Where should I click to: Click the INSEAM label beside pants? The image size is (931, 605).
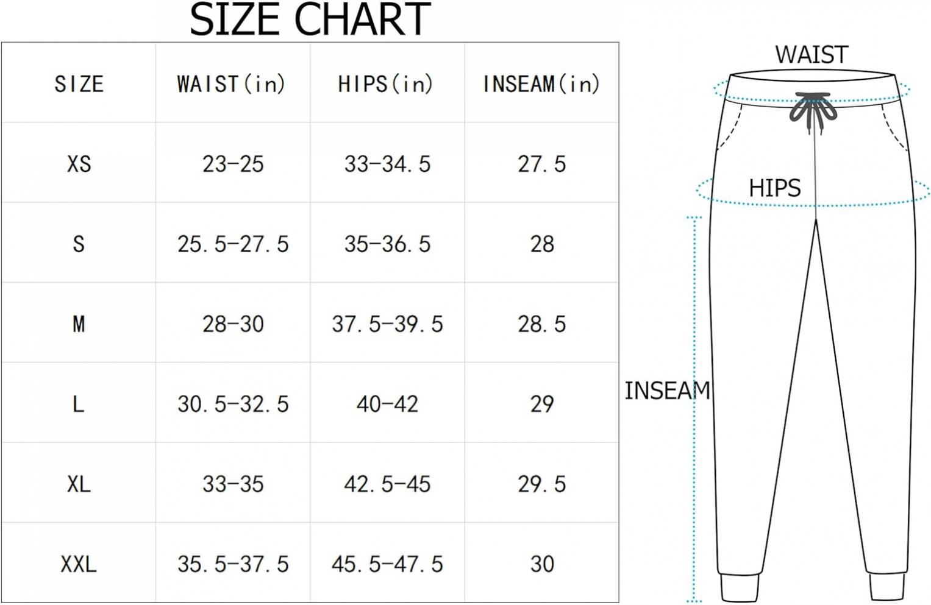(667, 391)
